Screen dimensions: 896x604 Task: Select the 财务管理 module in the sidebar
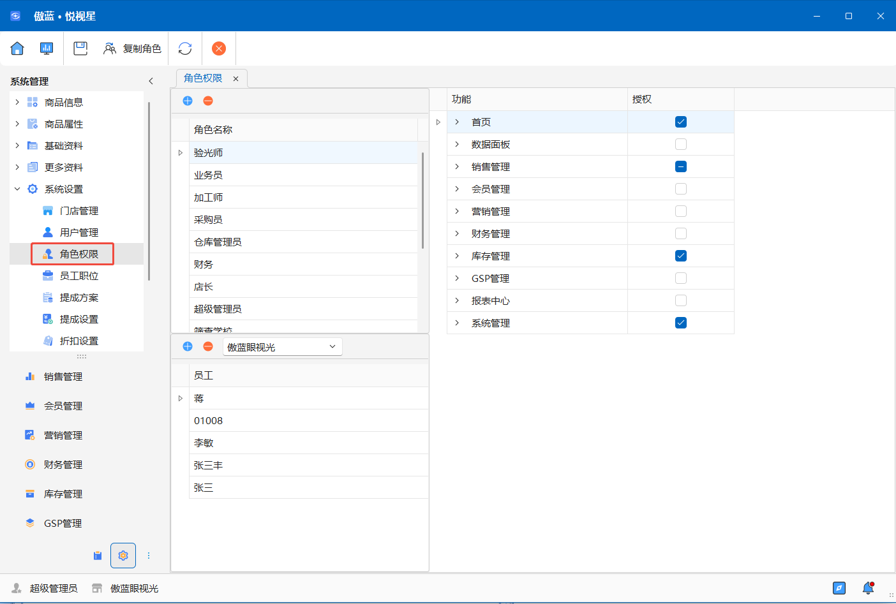[x=63, y=464]
